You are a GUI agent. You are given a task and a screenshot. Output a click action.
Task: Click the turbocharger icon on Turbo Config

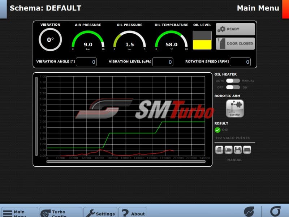[x=46, y=213]
